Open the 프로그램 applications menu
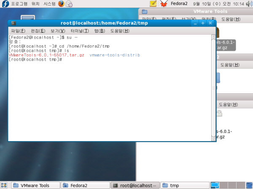This screenshot has height=189, width=253. coord(19,4)
